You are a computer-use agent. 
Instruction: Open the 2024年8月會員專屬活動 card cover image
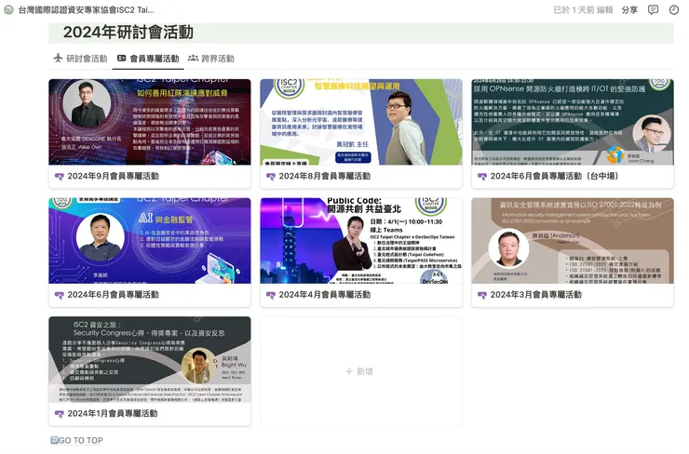[x=361, y=122]
